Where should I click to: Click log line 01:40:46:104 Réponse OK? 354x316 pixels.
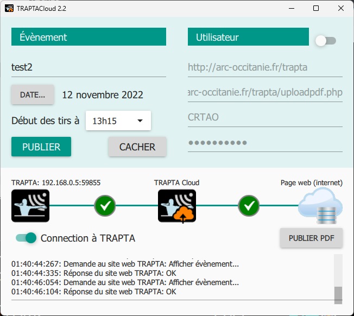[x=94, y=292]
